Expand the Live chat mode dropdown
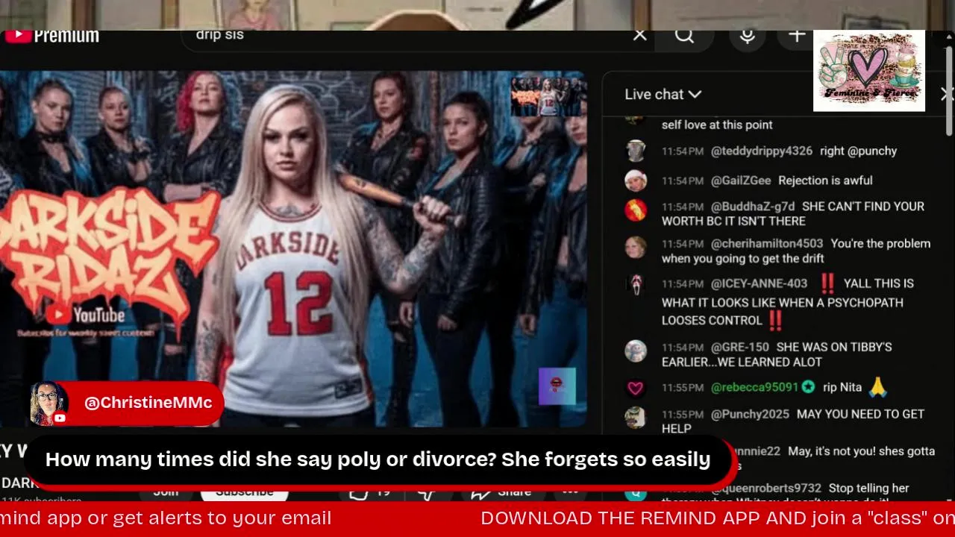 663,94
